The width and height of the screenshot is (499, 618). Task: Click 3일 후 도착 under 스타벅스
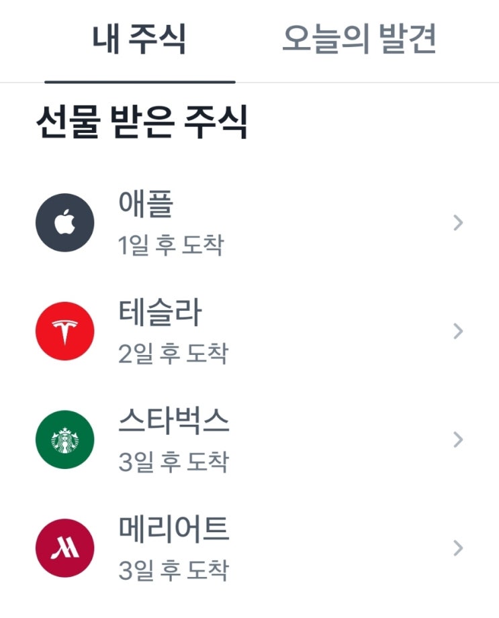click(x=173, y=462)
